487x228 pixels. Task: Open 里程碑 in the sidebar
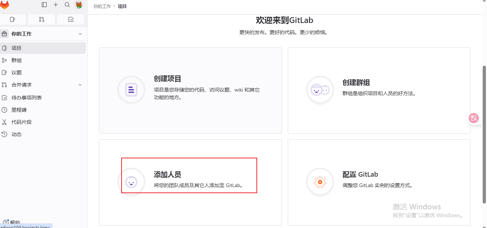pos(43,110)
